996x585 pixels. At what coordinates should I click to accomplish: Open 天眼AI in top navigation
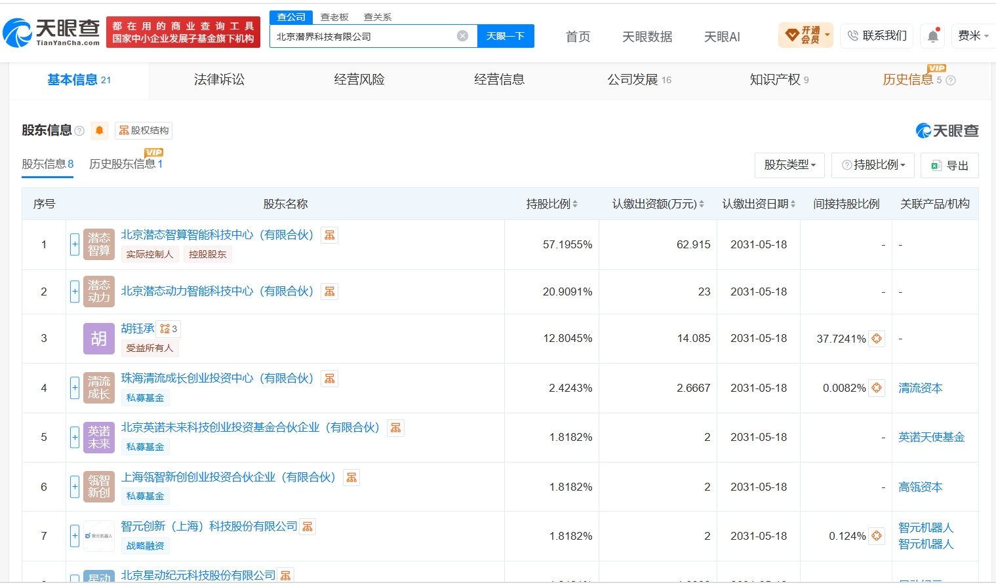click(x=722, y=37)
